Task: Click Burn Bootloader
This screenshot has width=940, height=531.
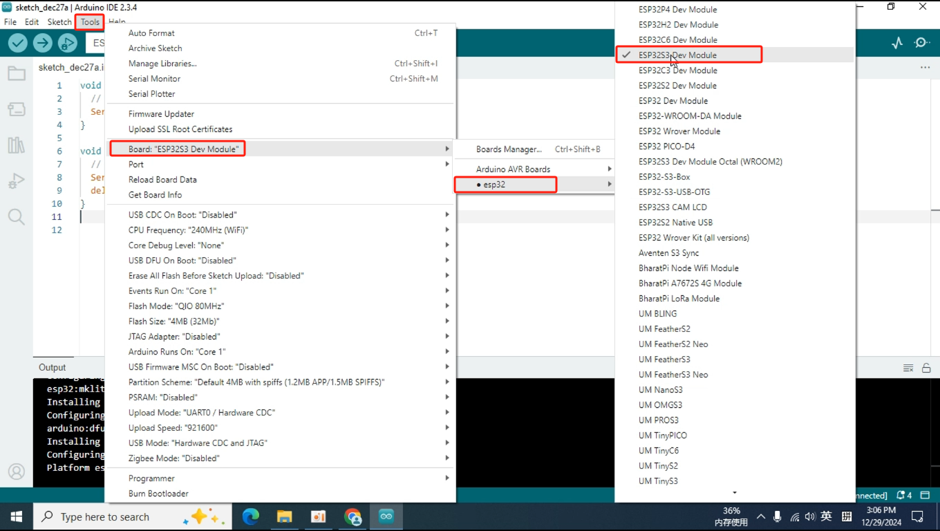Action: [x=281, y=494]
